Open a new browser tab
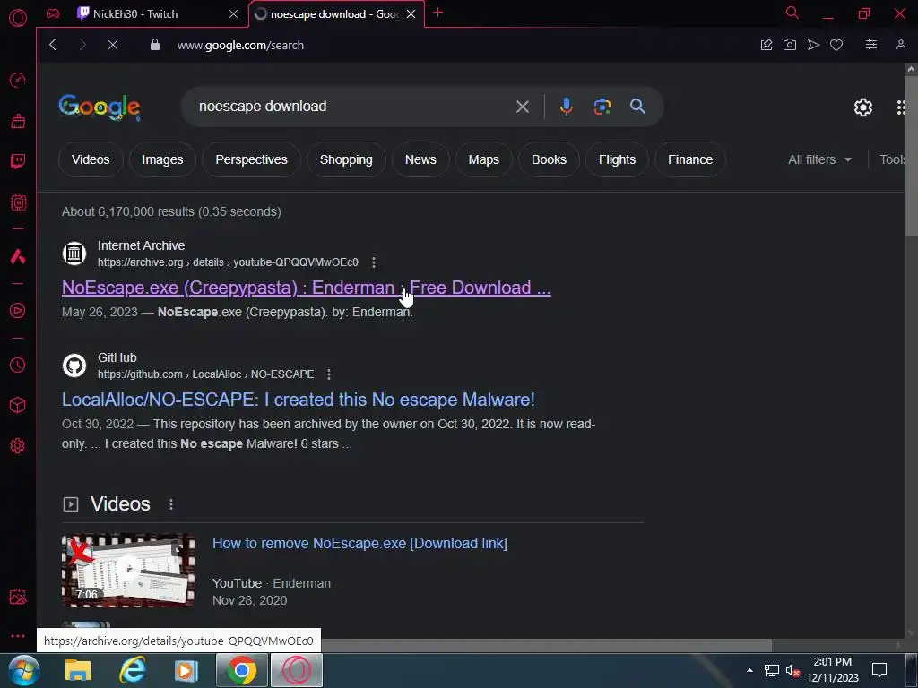This screenshot has width=918, height=688. click(437, 13)
